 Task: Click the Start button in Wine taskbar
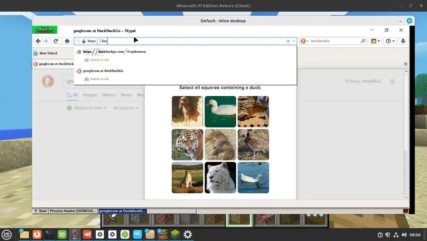coord(41,211)
